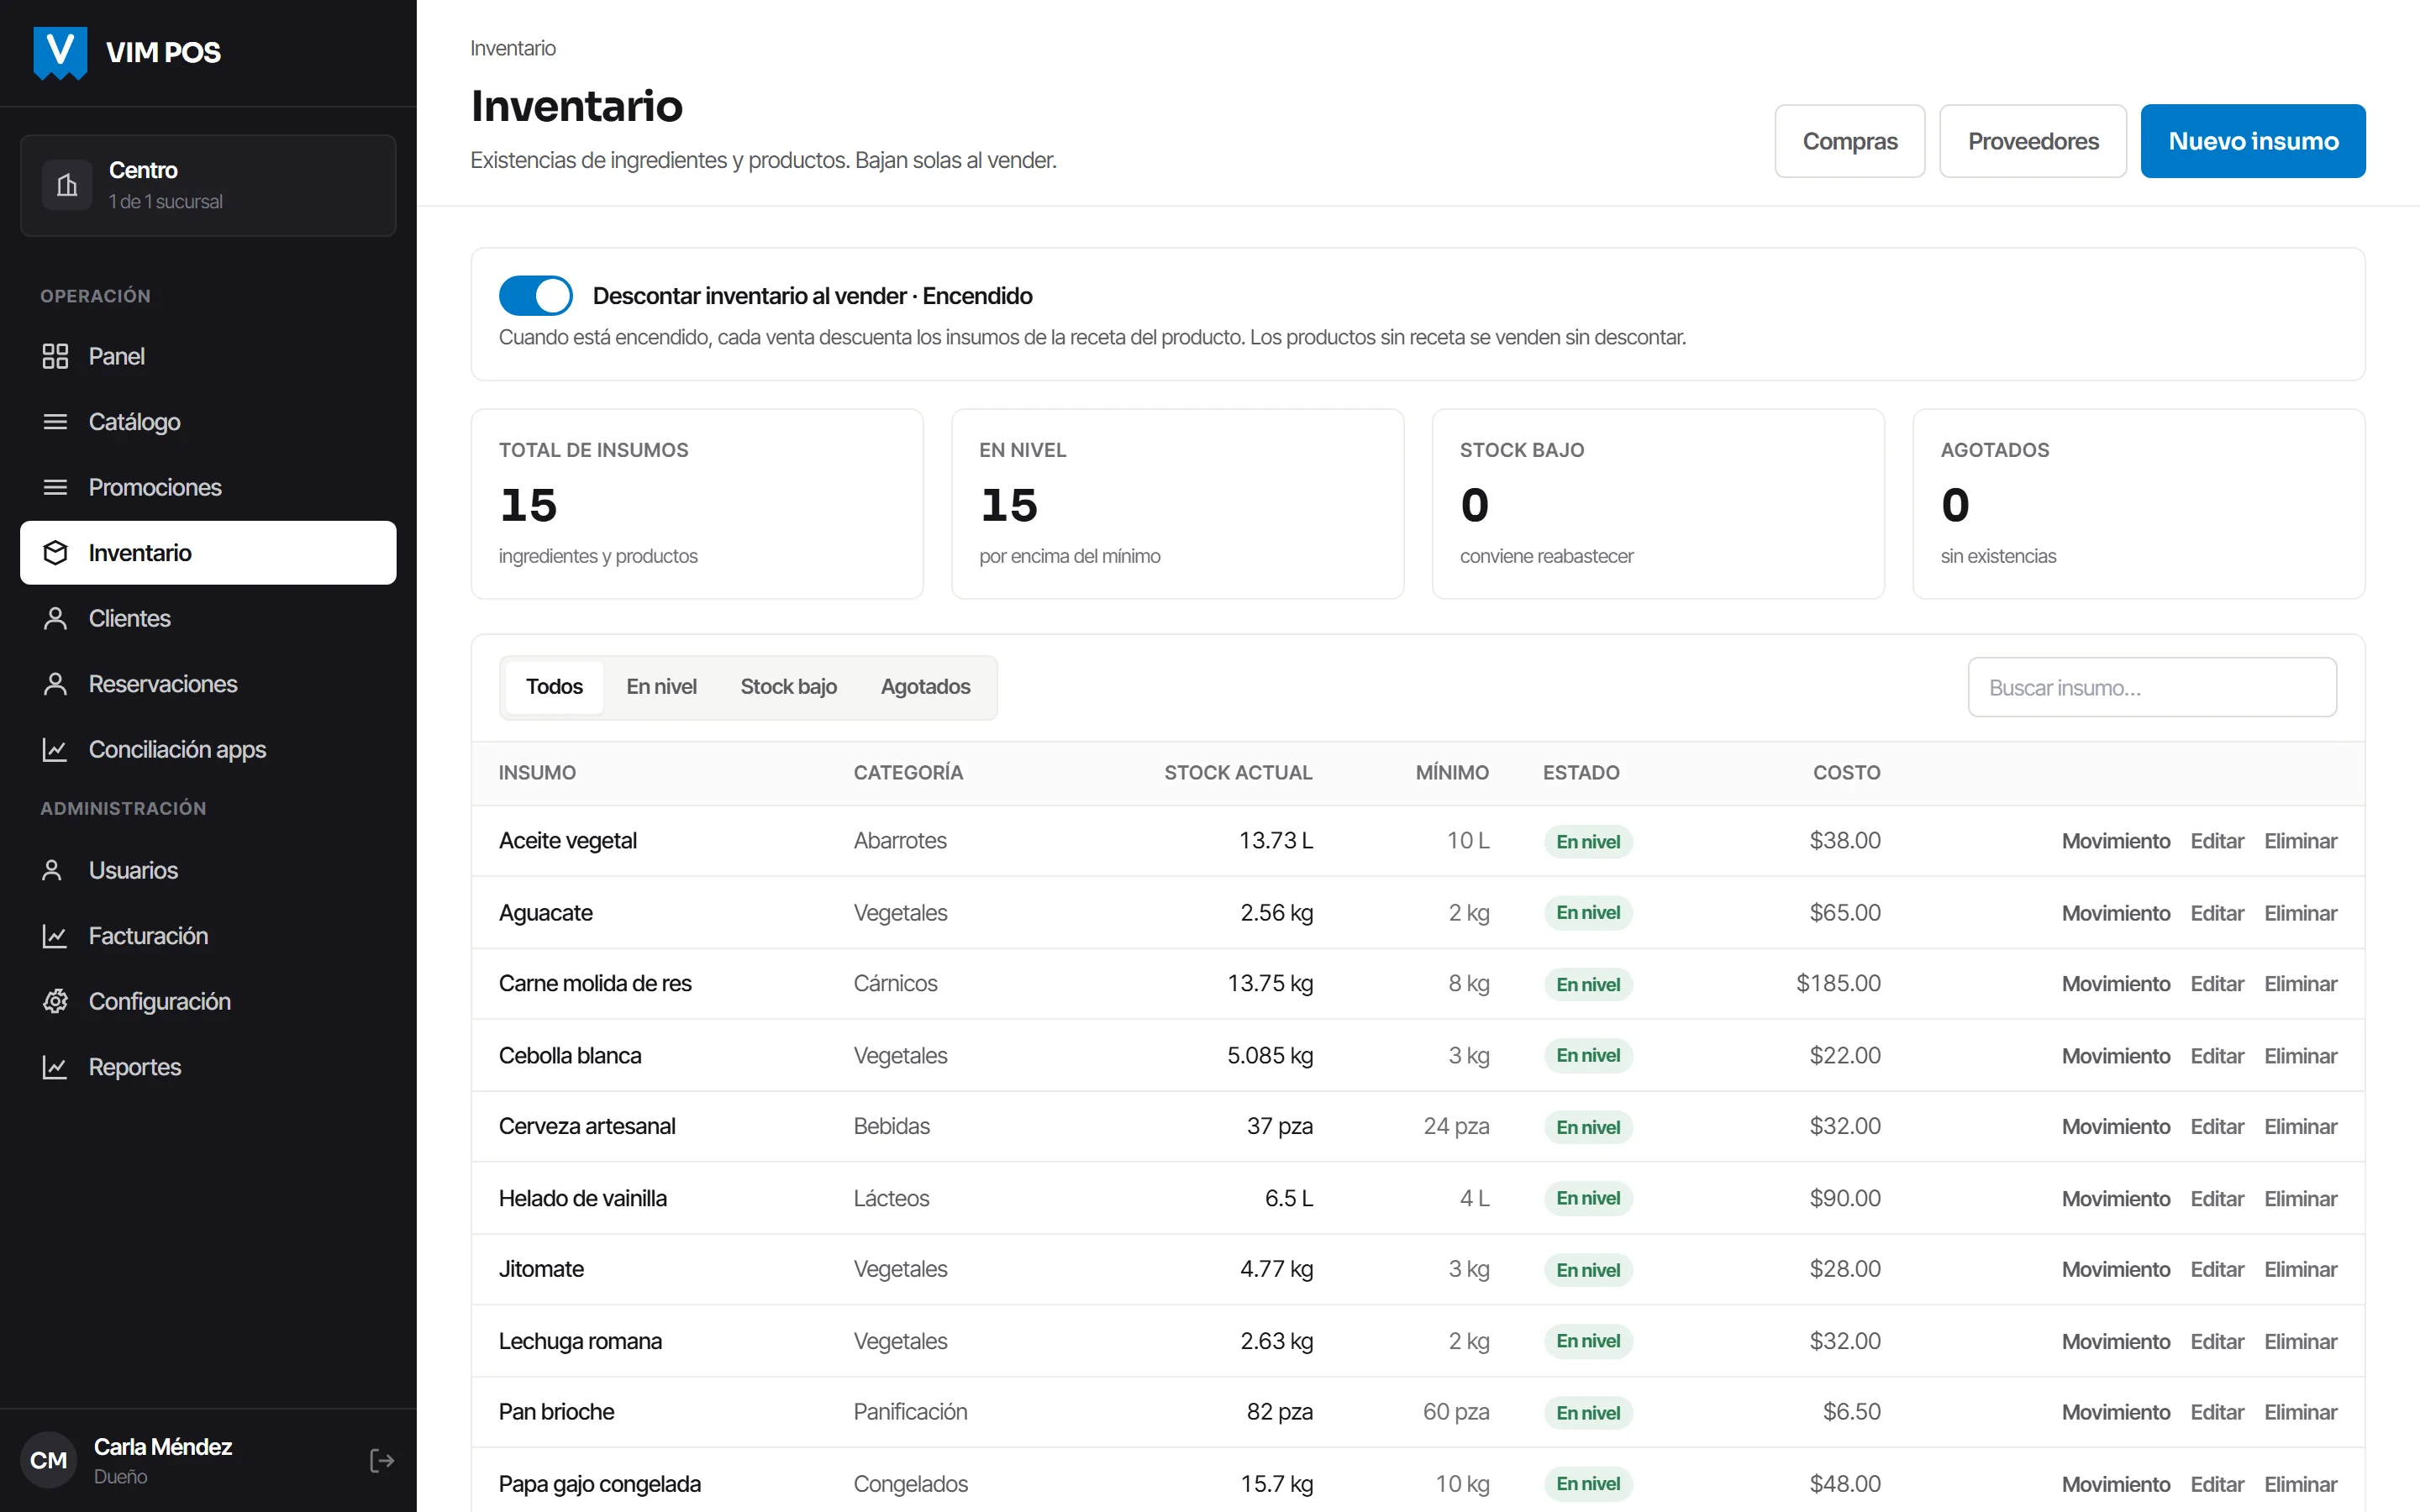Click the Catálogo list icon
Screen dimensions: 2420x1512
[x=55, y=422]
